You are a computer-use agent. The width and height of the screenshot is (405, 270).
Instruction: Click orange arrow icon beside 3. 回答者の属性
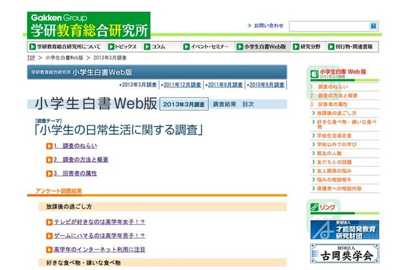point(49,174)
